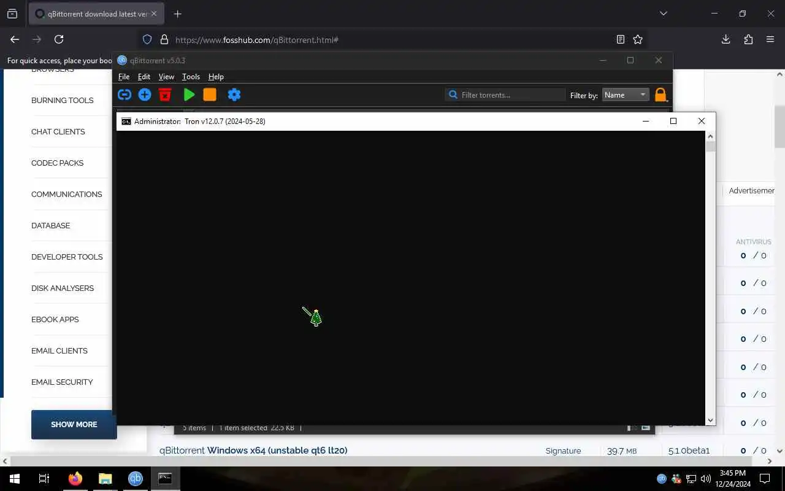Open the View menu in qBittorrent

[x=166, y=77]
